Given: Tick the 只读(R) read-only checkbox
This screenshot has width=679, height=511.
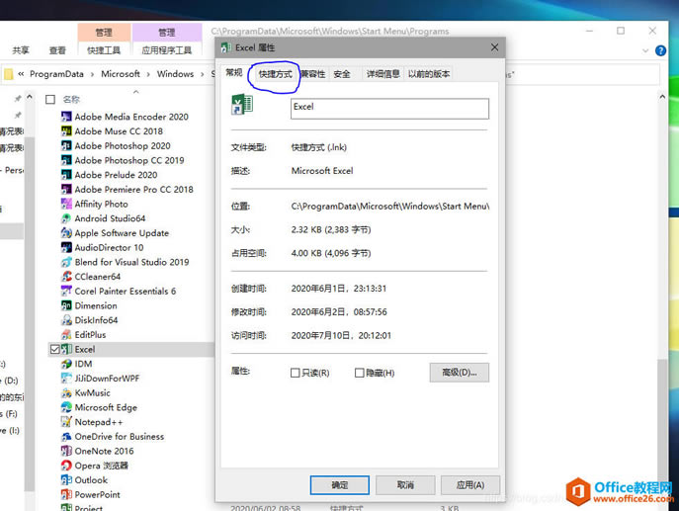Looking at the screenshot, I should click(295, 373).
